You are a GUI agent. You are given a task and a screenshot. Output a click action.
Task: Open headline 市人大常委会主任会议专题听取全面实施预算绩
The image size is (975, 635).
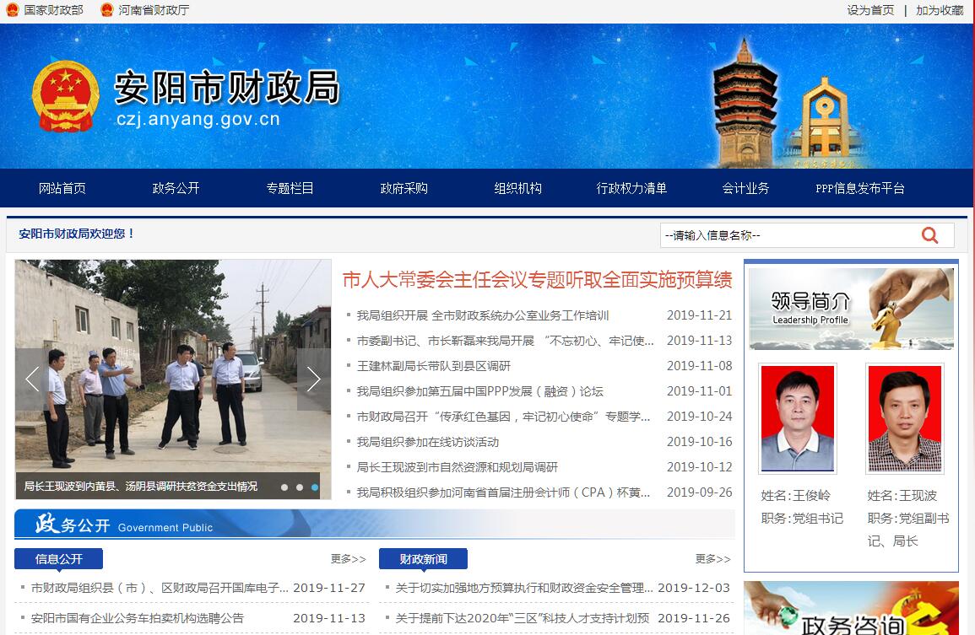click(x=537, y=280)
